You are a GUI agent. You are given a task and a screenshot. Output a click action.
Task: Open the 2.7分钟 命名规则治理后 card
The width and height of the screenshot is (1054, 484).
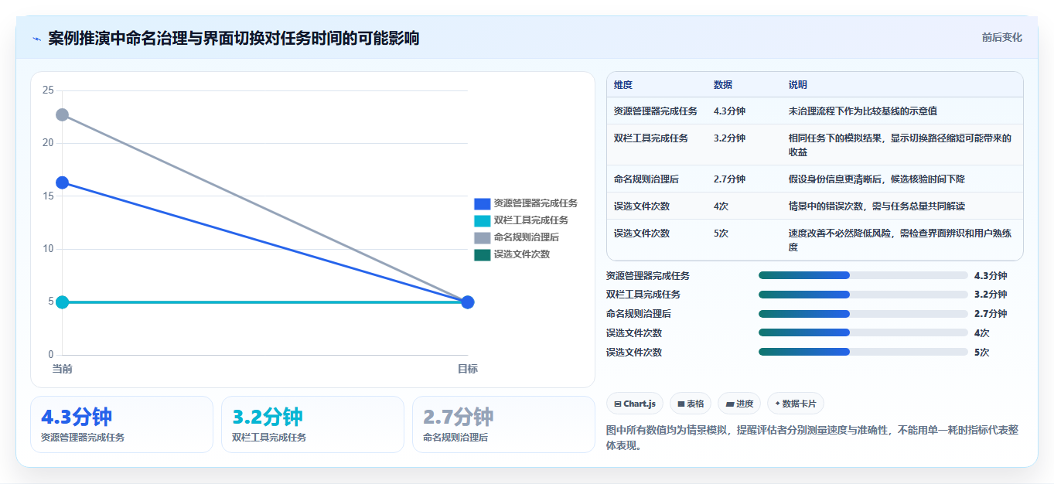(x=503, y=424)
